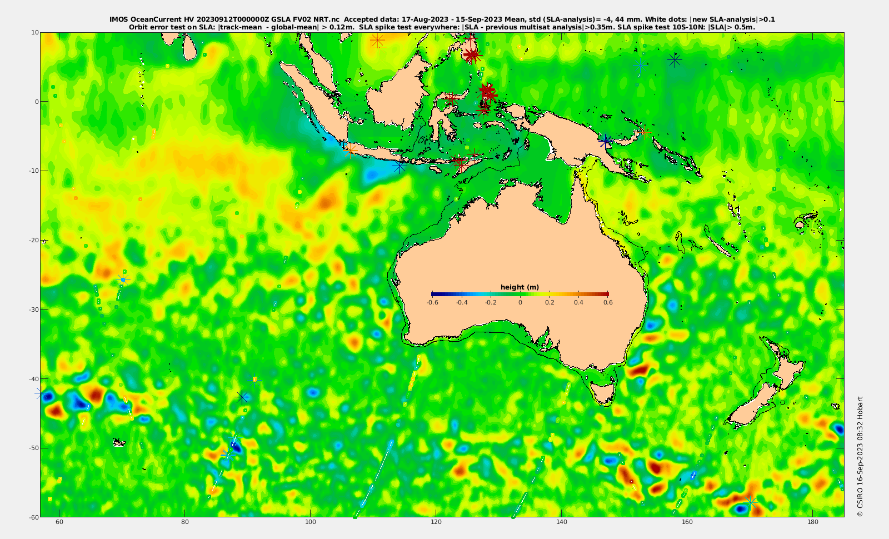Click the orange-blue asterisk near 91E, 40S

(254, 380)
